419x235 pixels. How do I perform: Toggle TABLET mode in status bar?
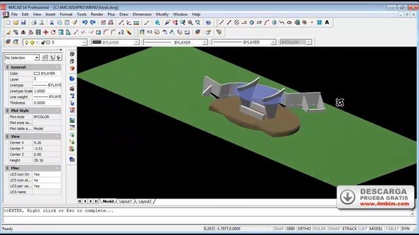click(x=392, y=228)
